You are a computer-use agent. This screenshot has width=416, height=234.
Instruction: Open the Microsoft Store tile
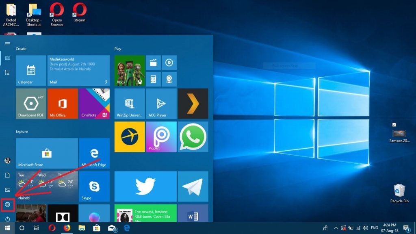coord(47,153)
